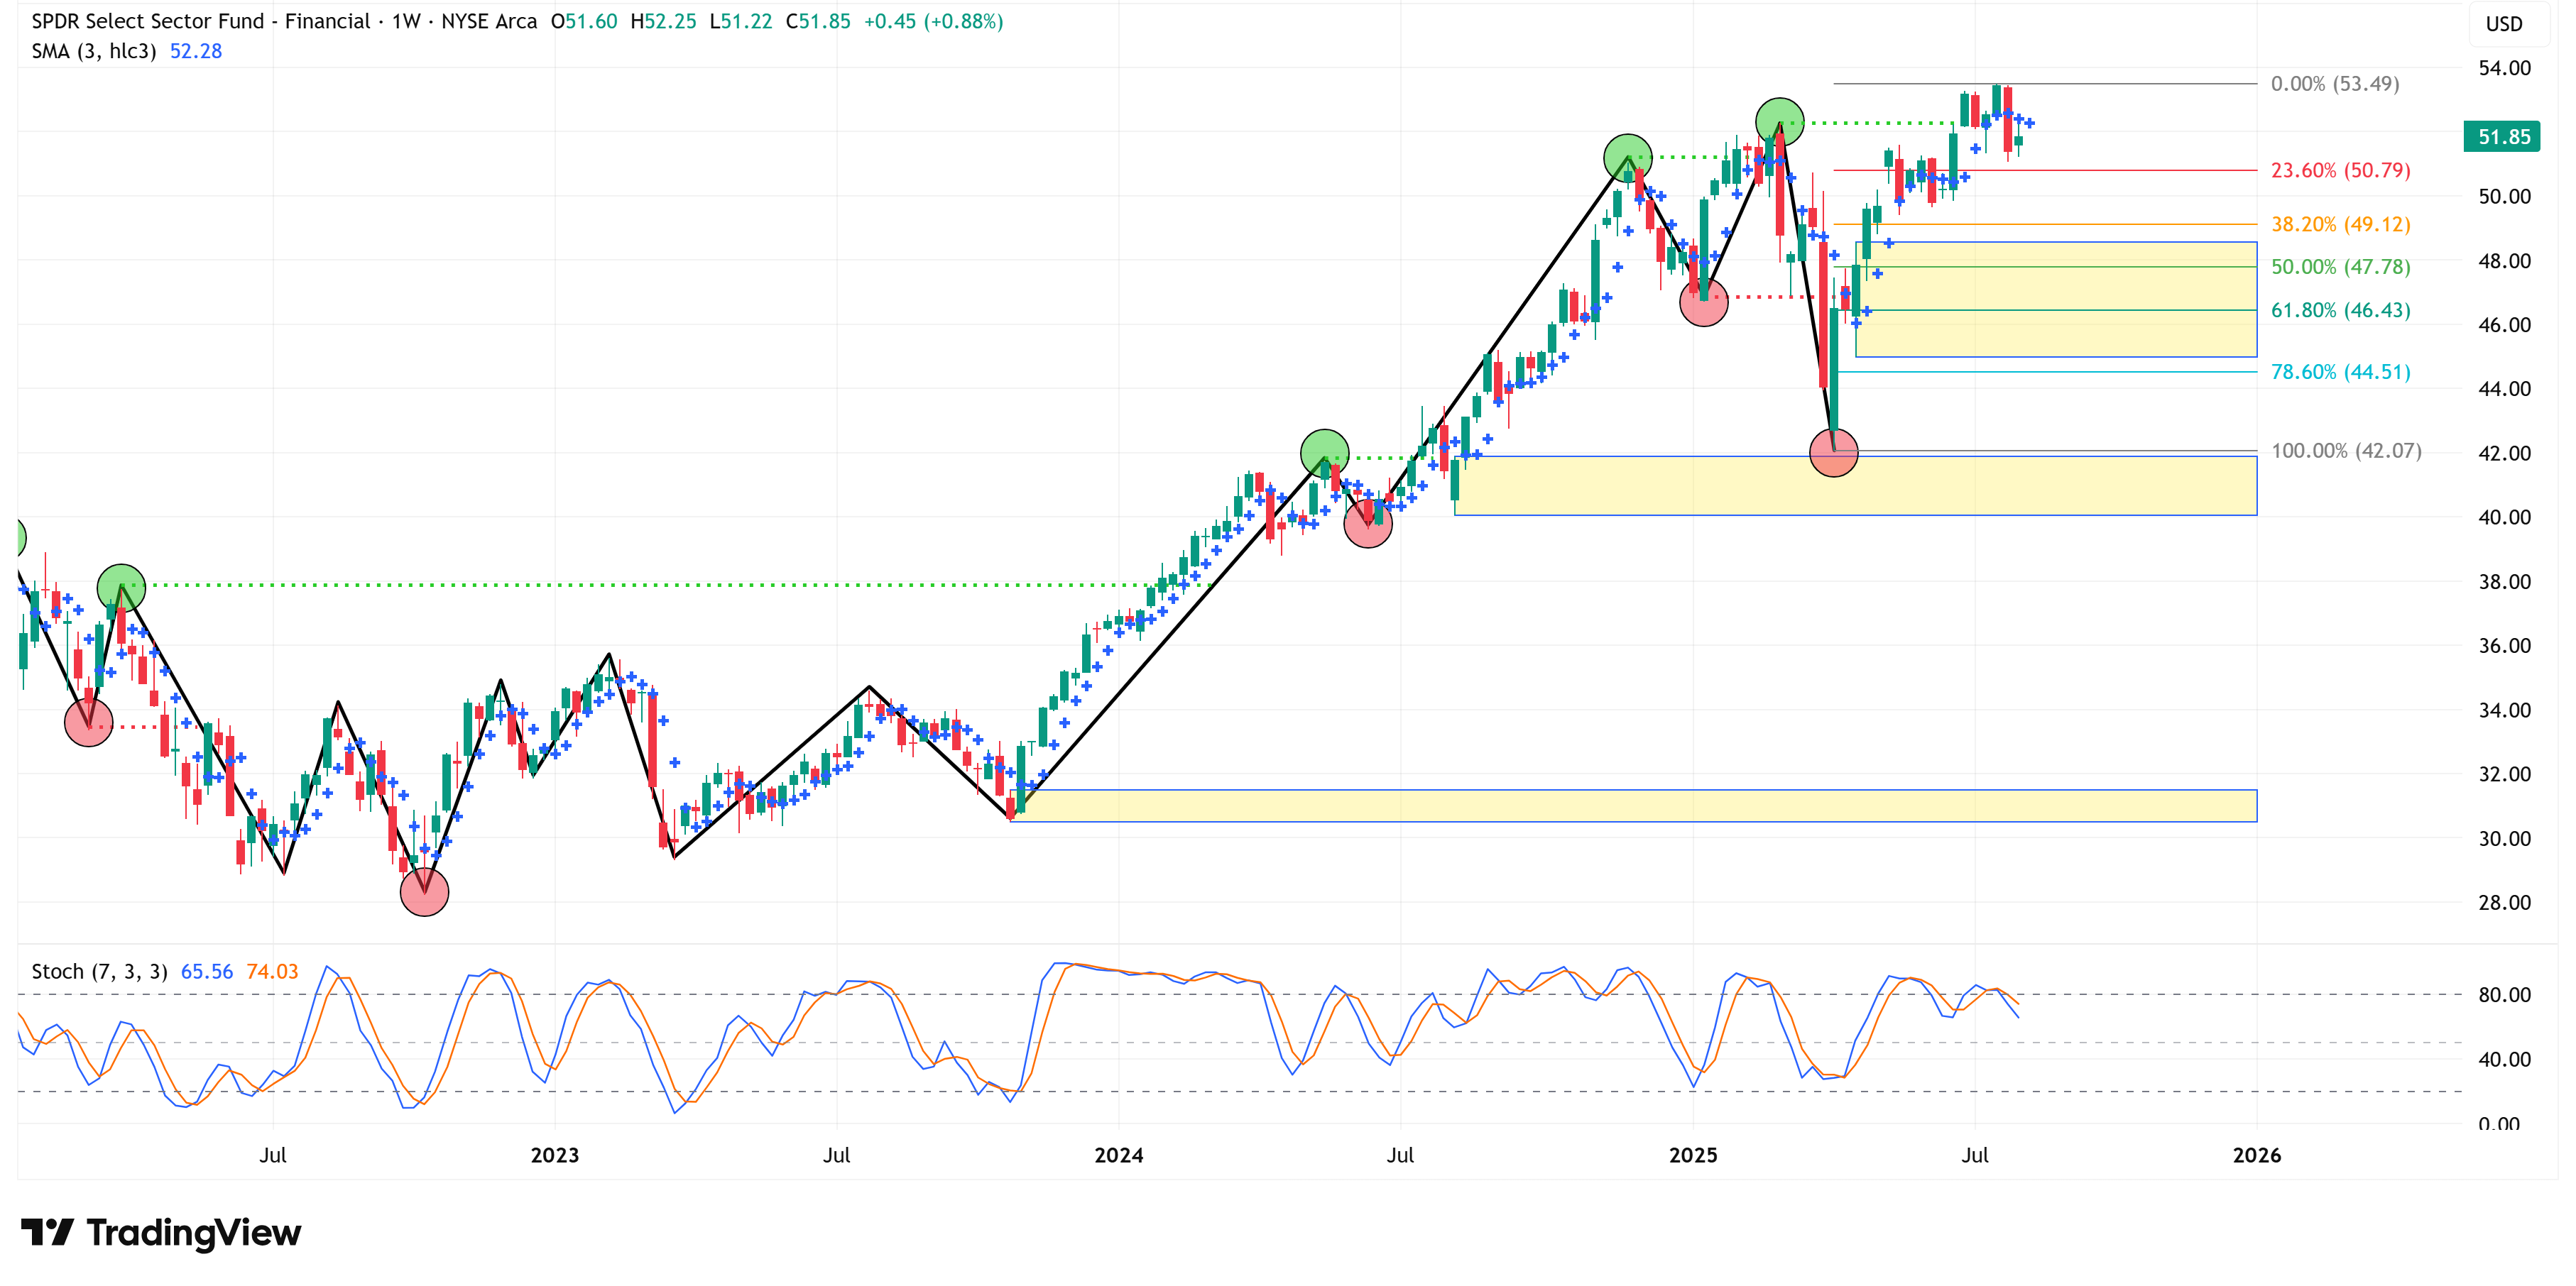2576x1286 pixels.
Task: Select the 38.20% (49.12) orange Fibonacci label
Action: [2340, 224]
